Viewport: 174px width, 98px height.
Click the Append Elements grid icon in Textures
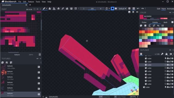point(11,63)
